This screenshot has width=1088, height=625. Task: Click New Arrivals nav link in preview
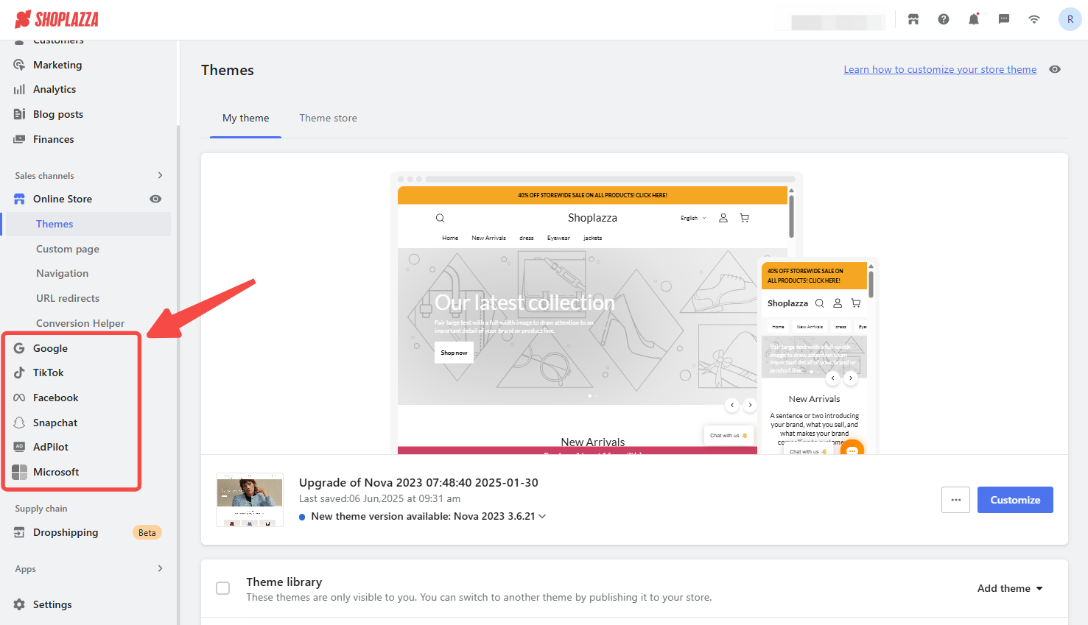(x=488, y=238)
